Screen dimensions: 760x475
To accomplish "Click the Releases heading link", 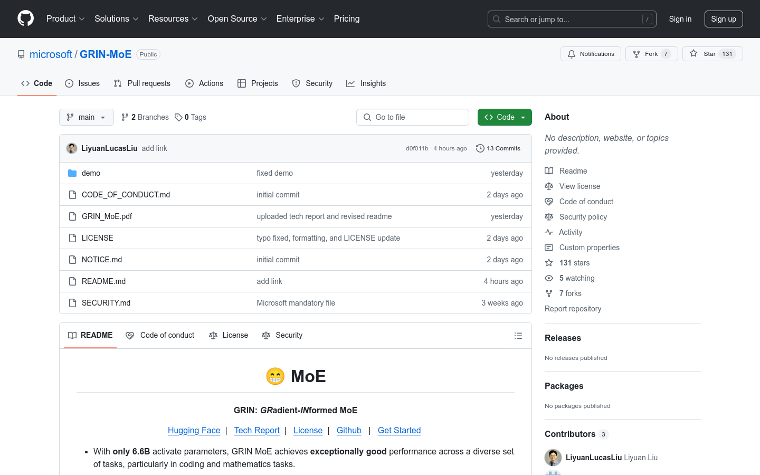I will pyautogui.click(x=563, y=338).
